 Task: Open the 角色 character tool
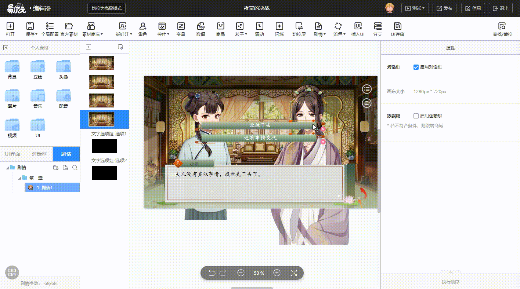142,29
